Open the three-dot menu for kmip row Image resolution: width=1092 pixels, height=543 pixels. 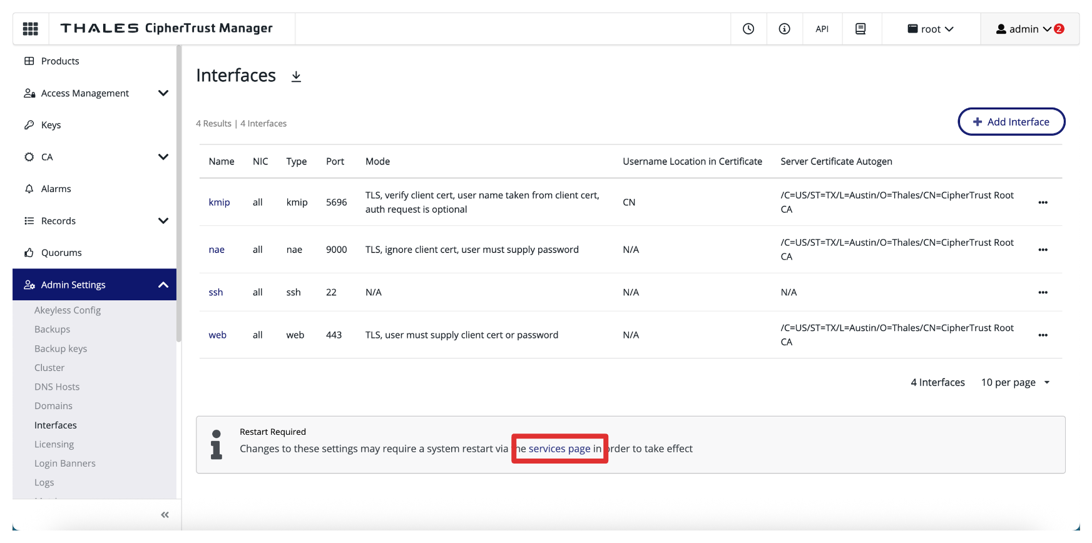click(x=1043, y=203)
